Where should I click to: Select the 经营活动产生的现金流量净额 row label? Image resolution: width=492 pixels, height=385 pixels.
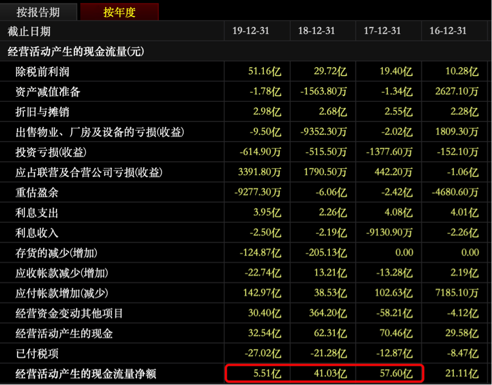tap(86, 374)
